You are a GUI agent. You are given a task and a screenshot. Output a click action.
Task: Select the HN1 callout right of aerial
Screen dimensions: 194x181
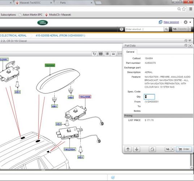(71, 97)
